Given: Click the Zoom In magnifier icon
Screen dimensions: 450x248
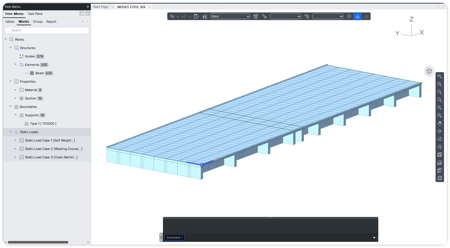Looking at the screenshot, I should pyautogui.click(x=440, y=92).
